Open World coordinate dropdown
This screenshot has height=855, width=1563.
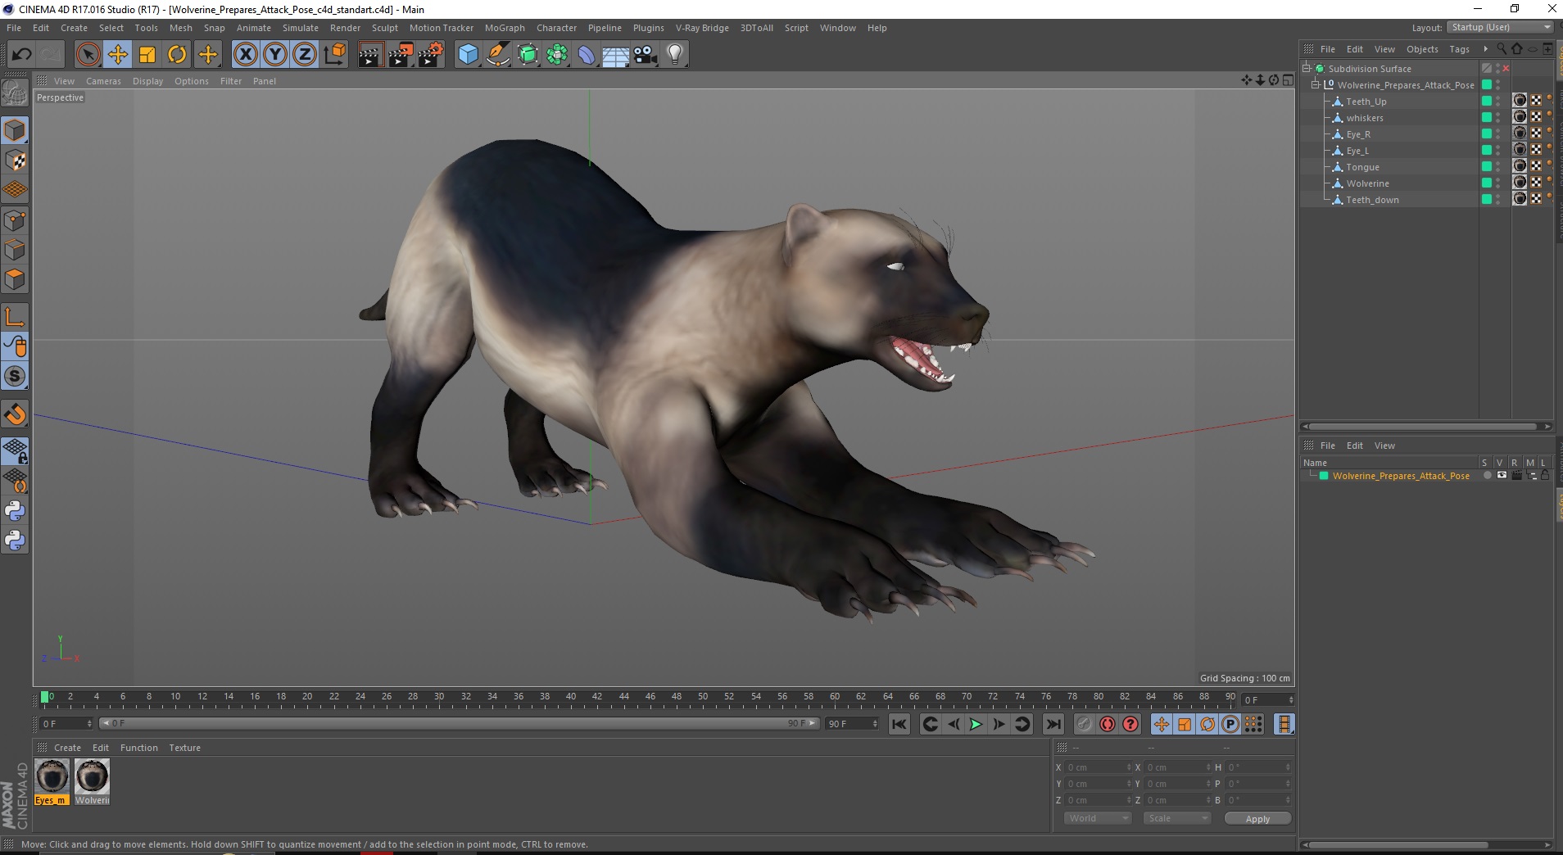(x=1098, y=818)
